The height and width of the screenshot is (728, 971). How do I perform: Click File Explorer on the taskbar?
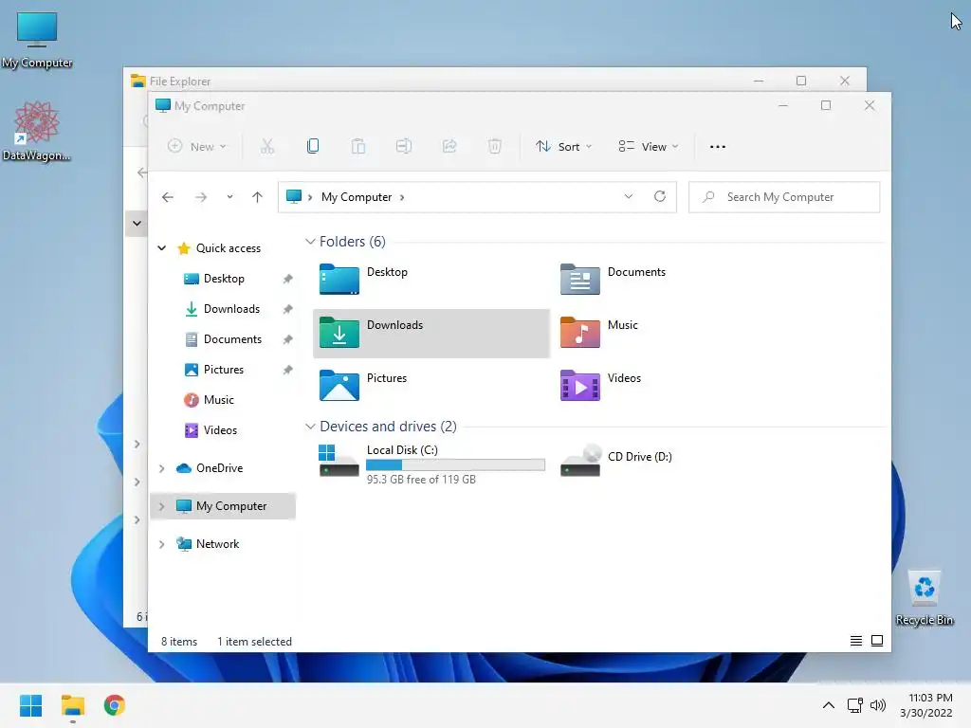72,705
